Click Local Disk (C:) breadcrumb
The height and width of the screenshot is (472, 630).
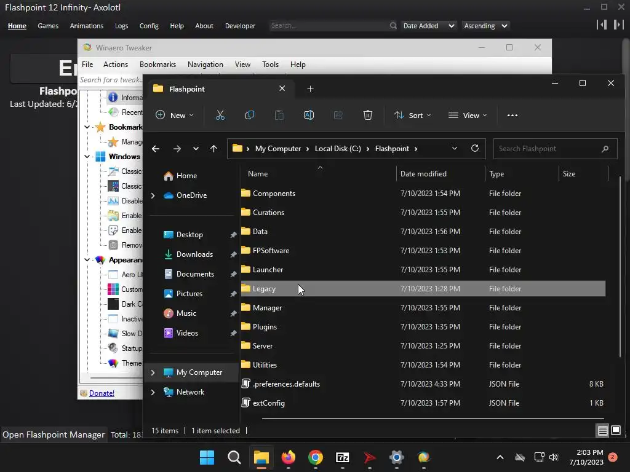(x=338, y=149)
